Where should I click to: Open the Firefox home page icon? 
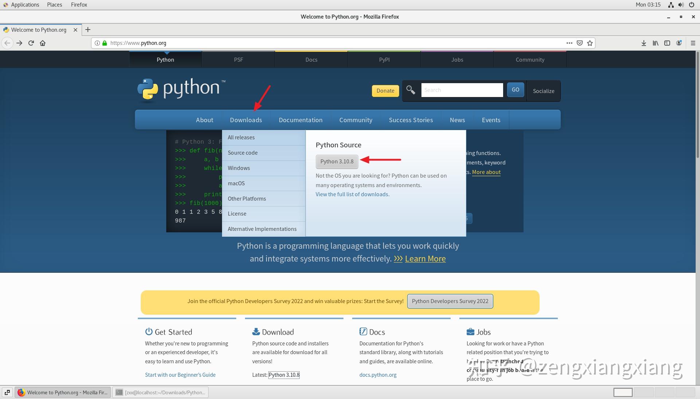[43, 43]
